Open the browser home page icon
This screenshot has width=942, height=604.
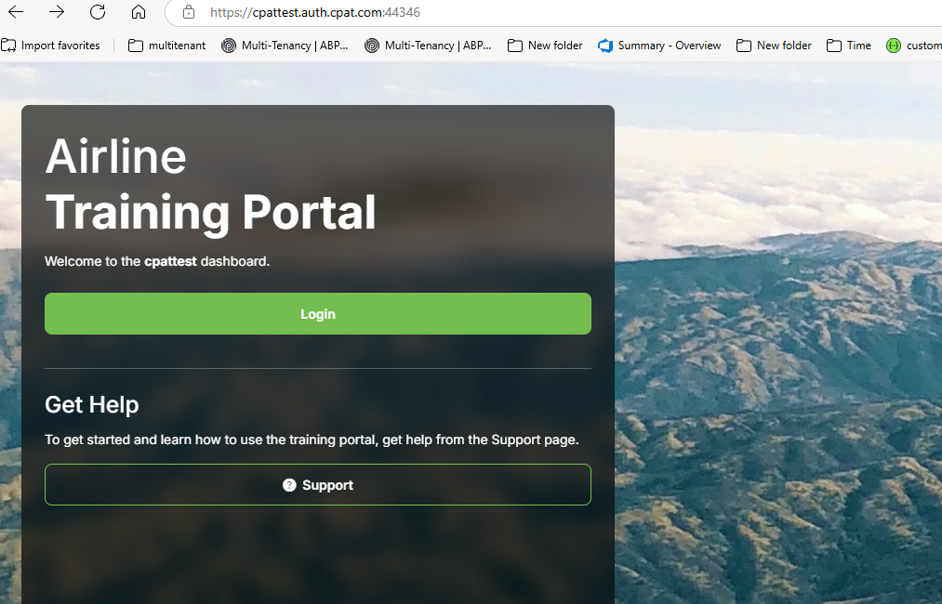point(139,12)
